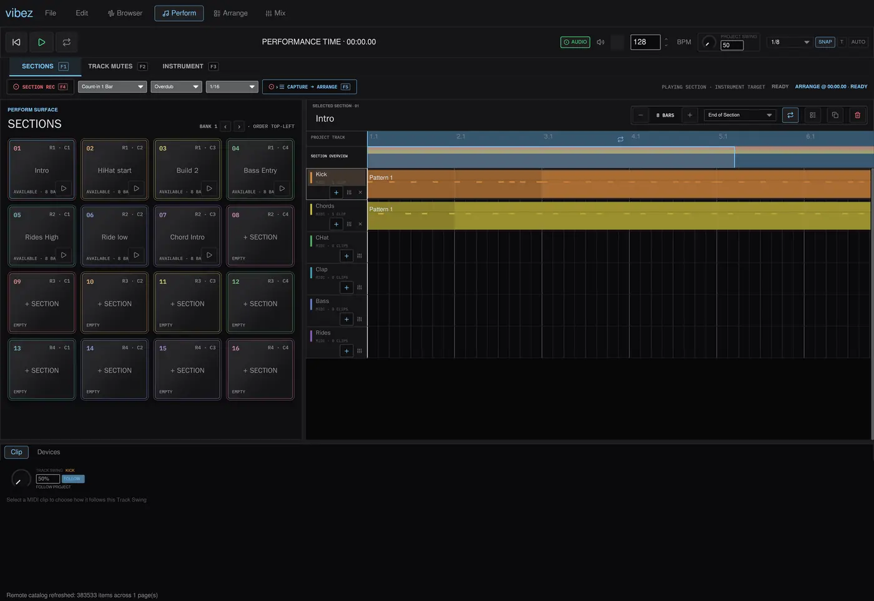The height and width of the screenshot is (601, 874).
Task: Switch to the Mix view
Action: coord(275,13)
